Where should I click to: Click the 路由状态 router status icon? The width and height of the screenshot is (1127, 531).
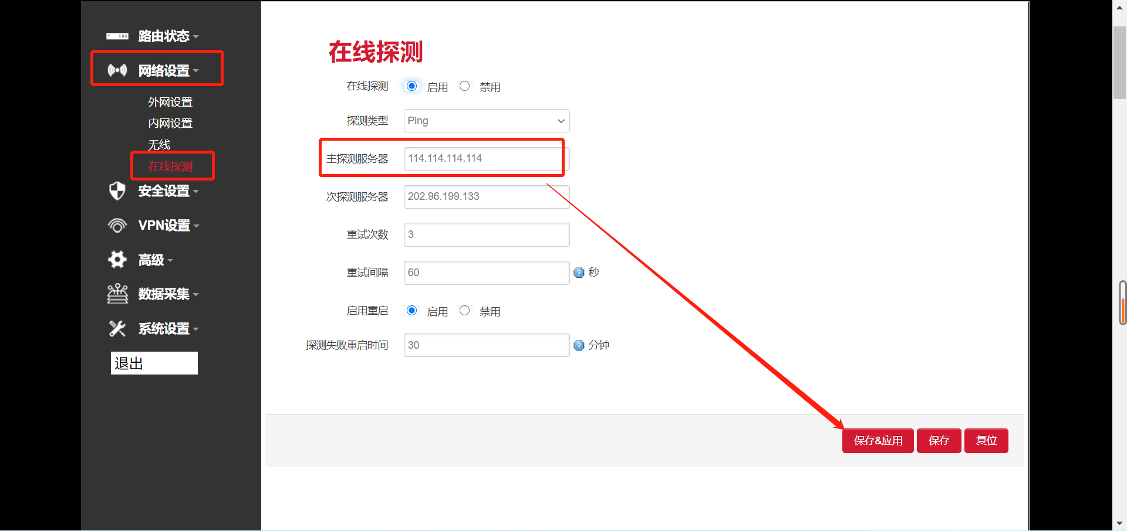117,36
